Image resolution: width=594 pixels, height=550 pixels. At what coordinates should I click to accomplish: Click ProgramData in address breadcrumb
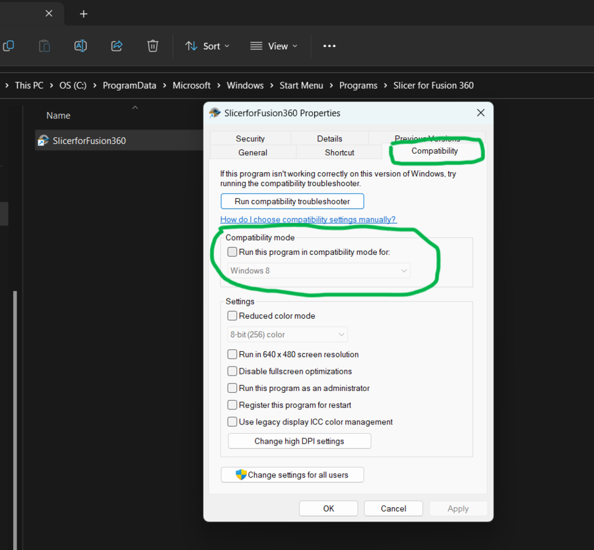pyautogui.click(x=129, y=86)
